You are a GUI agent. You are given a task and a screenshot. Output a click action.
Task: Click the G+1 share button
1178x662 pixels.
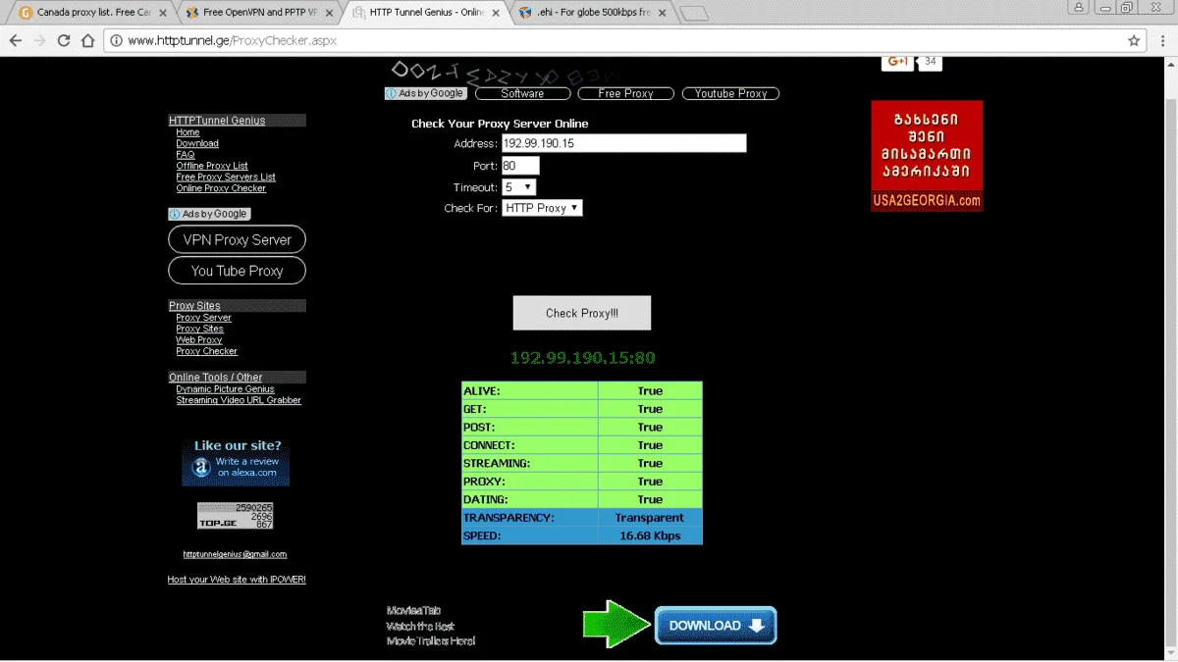click(x=897, y=62)
